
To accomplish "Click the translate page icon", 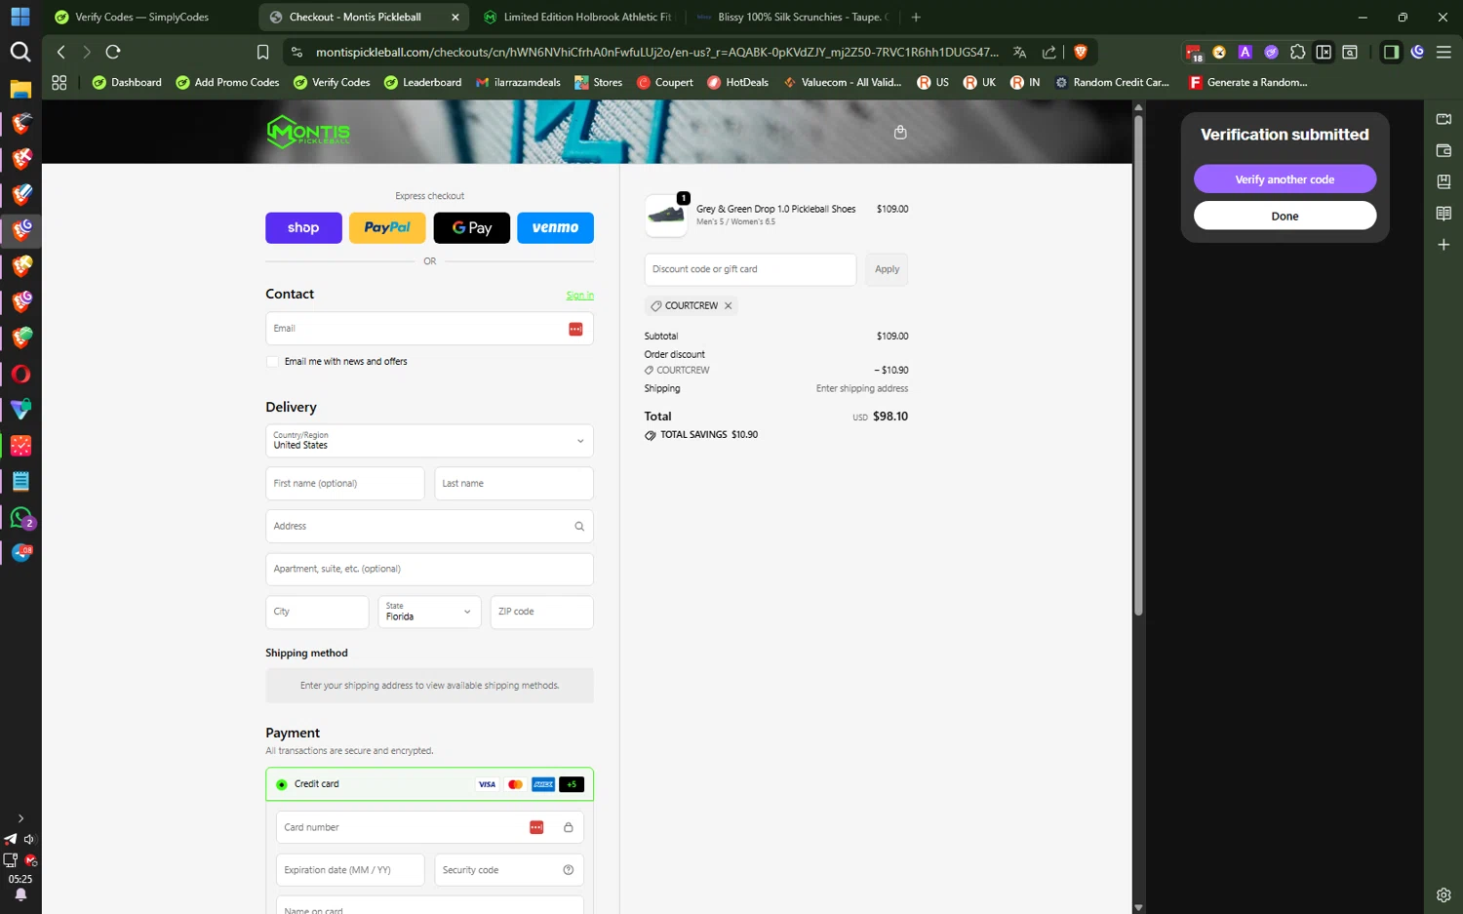I will [1019, 52].
